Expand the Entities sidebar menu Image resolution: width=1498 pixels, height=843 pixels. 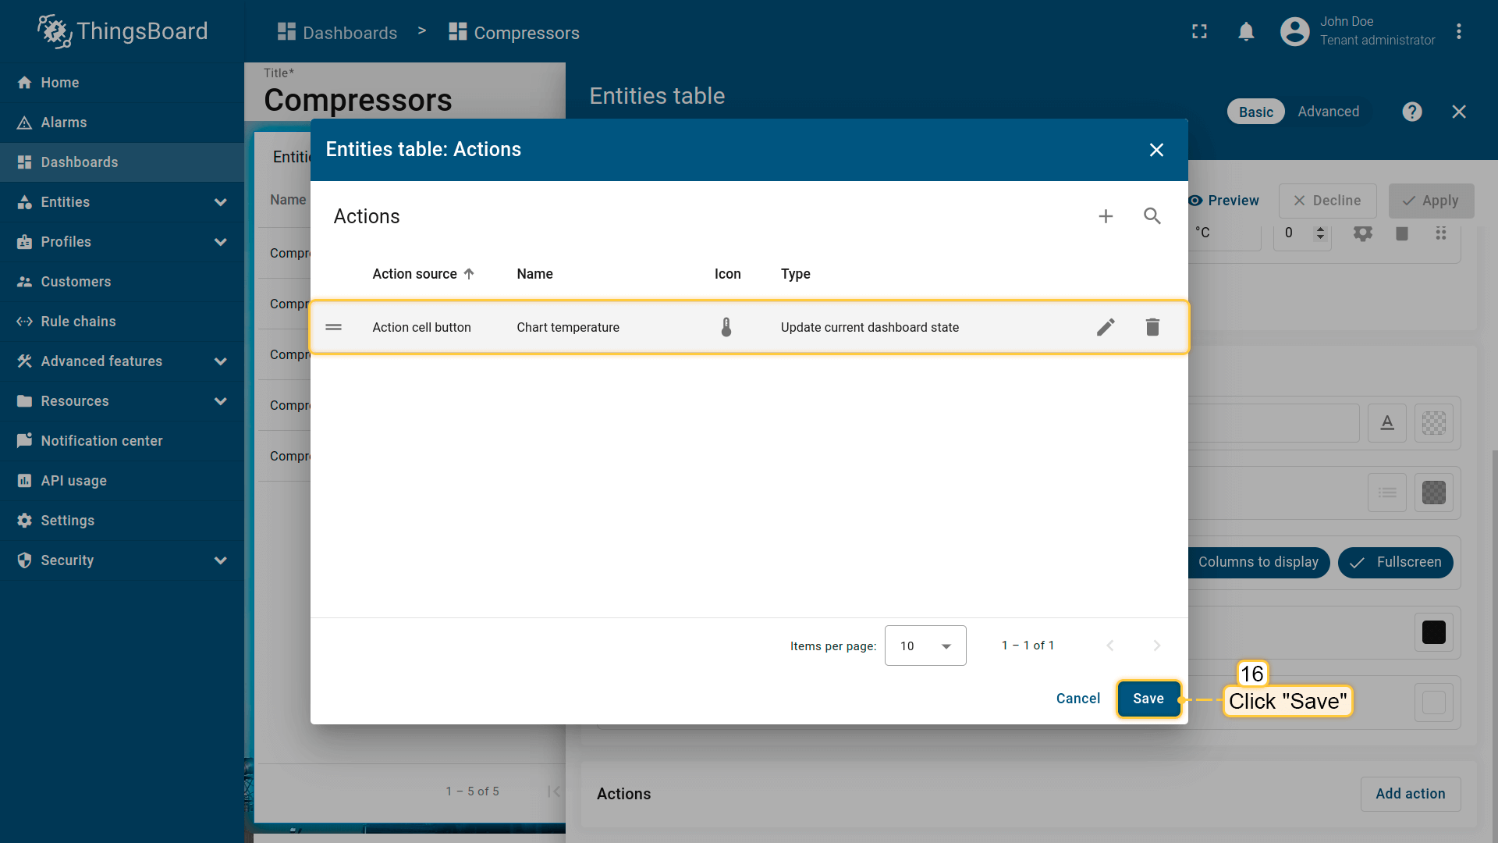(122, 202)
